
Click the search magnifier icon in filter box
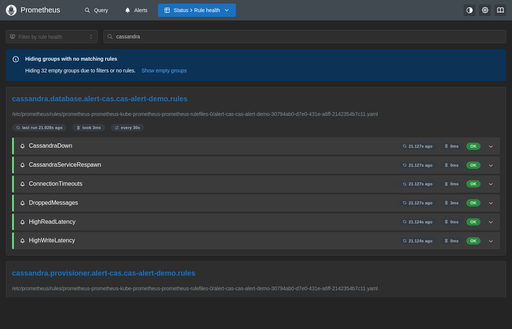pos(110,37)
